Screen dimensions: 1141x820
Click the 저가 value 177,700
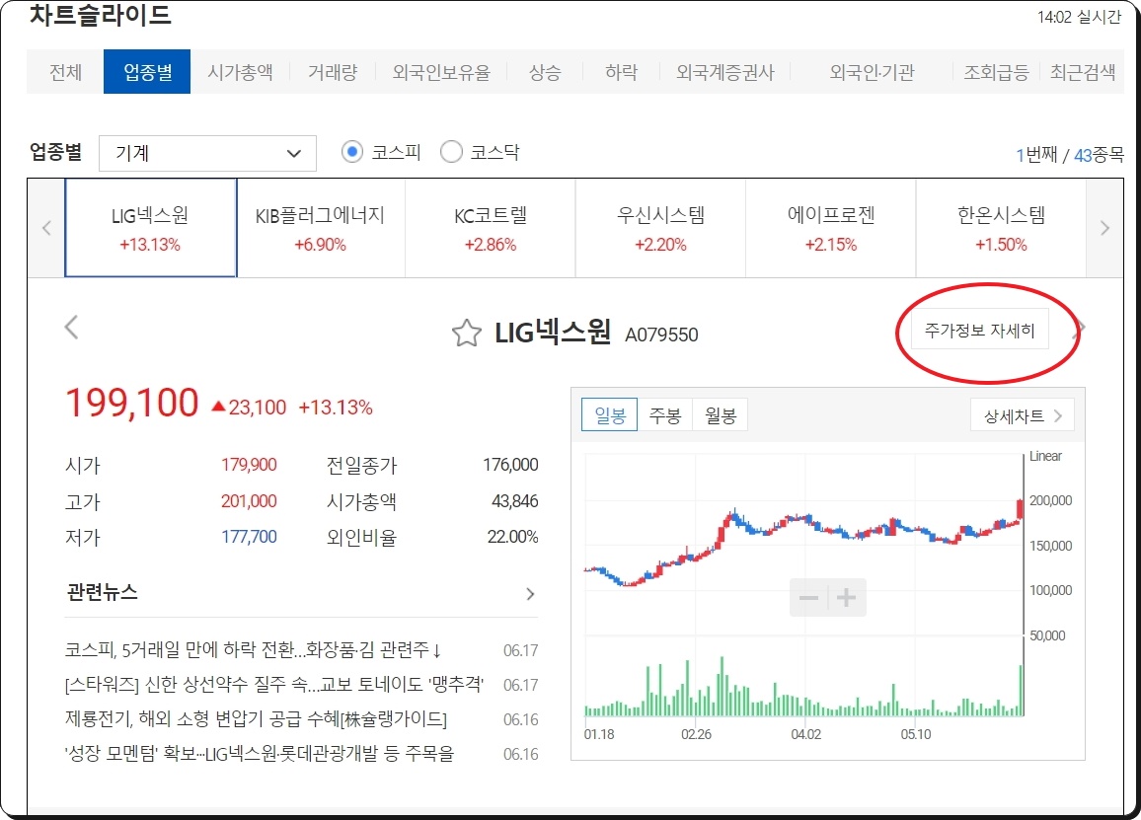click(249, 537)
